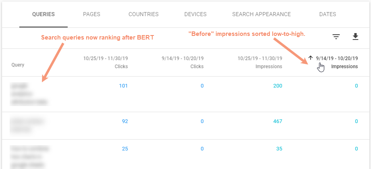
Task: Sort by 9/14/19 - 10/20/19 Impressions column
Action: coord(337,62)
